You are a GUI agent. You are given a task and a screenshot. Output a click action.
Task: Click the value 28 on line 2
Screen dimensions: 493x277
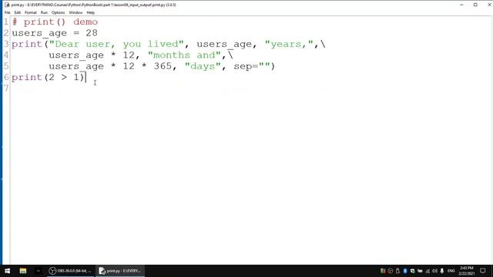tap(92, 33)
